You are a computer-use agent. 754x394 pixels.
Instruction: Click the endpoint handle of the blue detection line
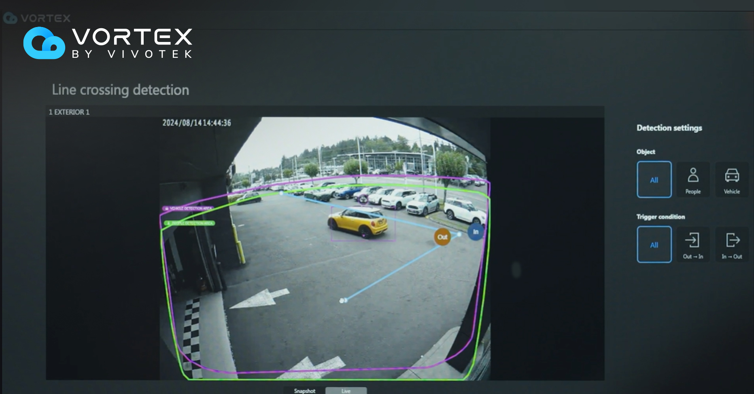click(342, 300)
